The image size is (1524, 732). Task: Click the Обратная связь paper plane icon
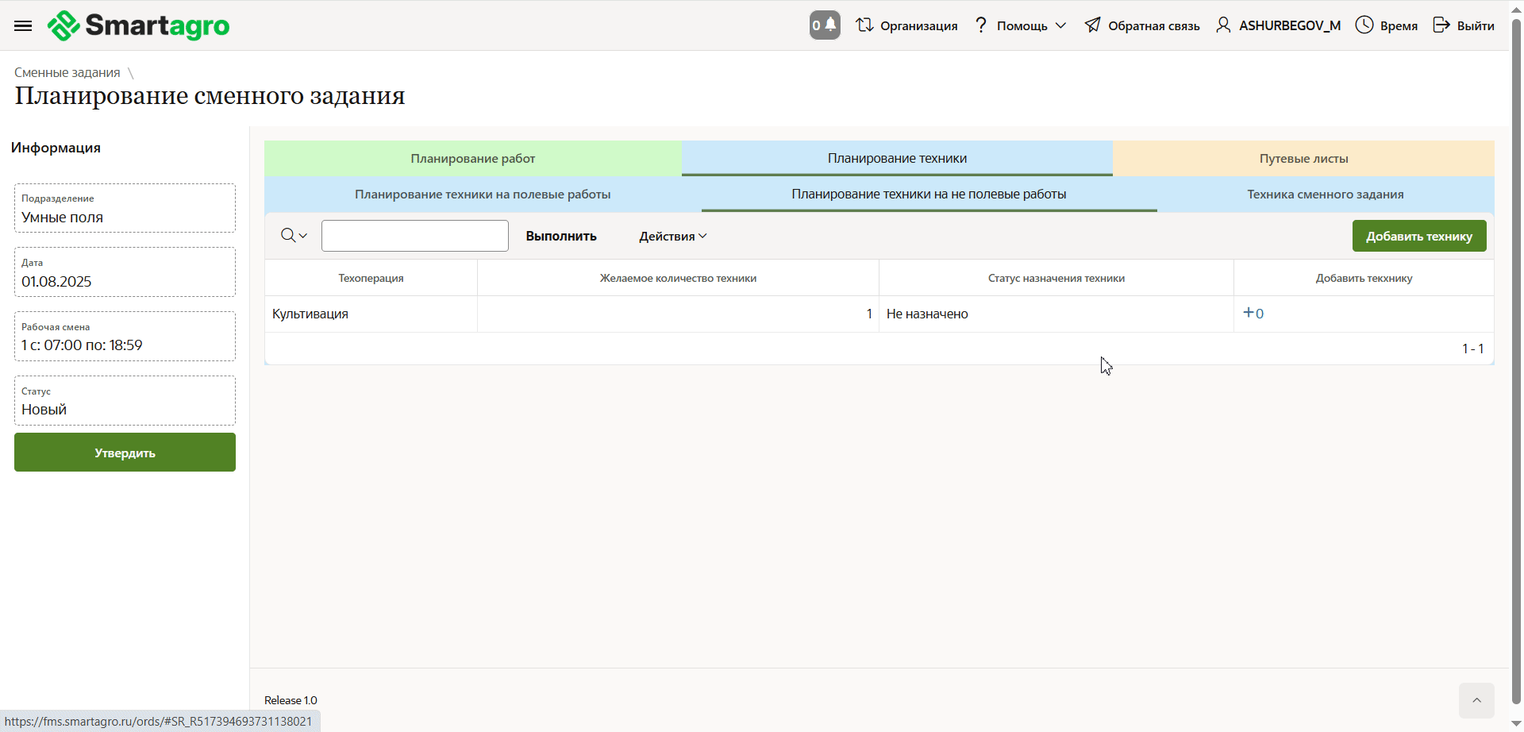pos(1093,25)
